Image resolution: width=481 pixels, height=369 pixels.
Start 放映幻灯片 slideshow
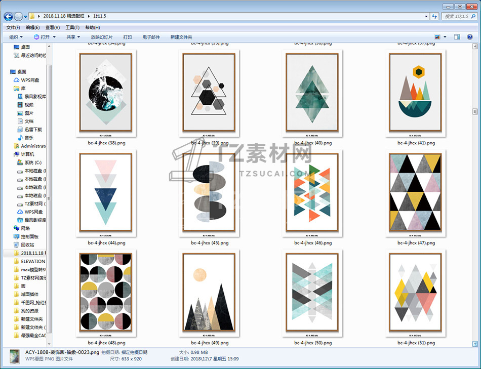coord(102,37)
